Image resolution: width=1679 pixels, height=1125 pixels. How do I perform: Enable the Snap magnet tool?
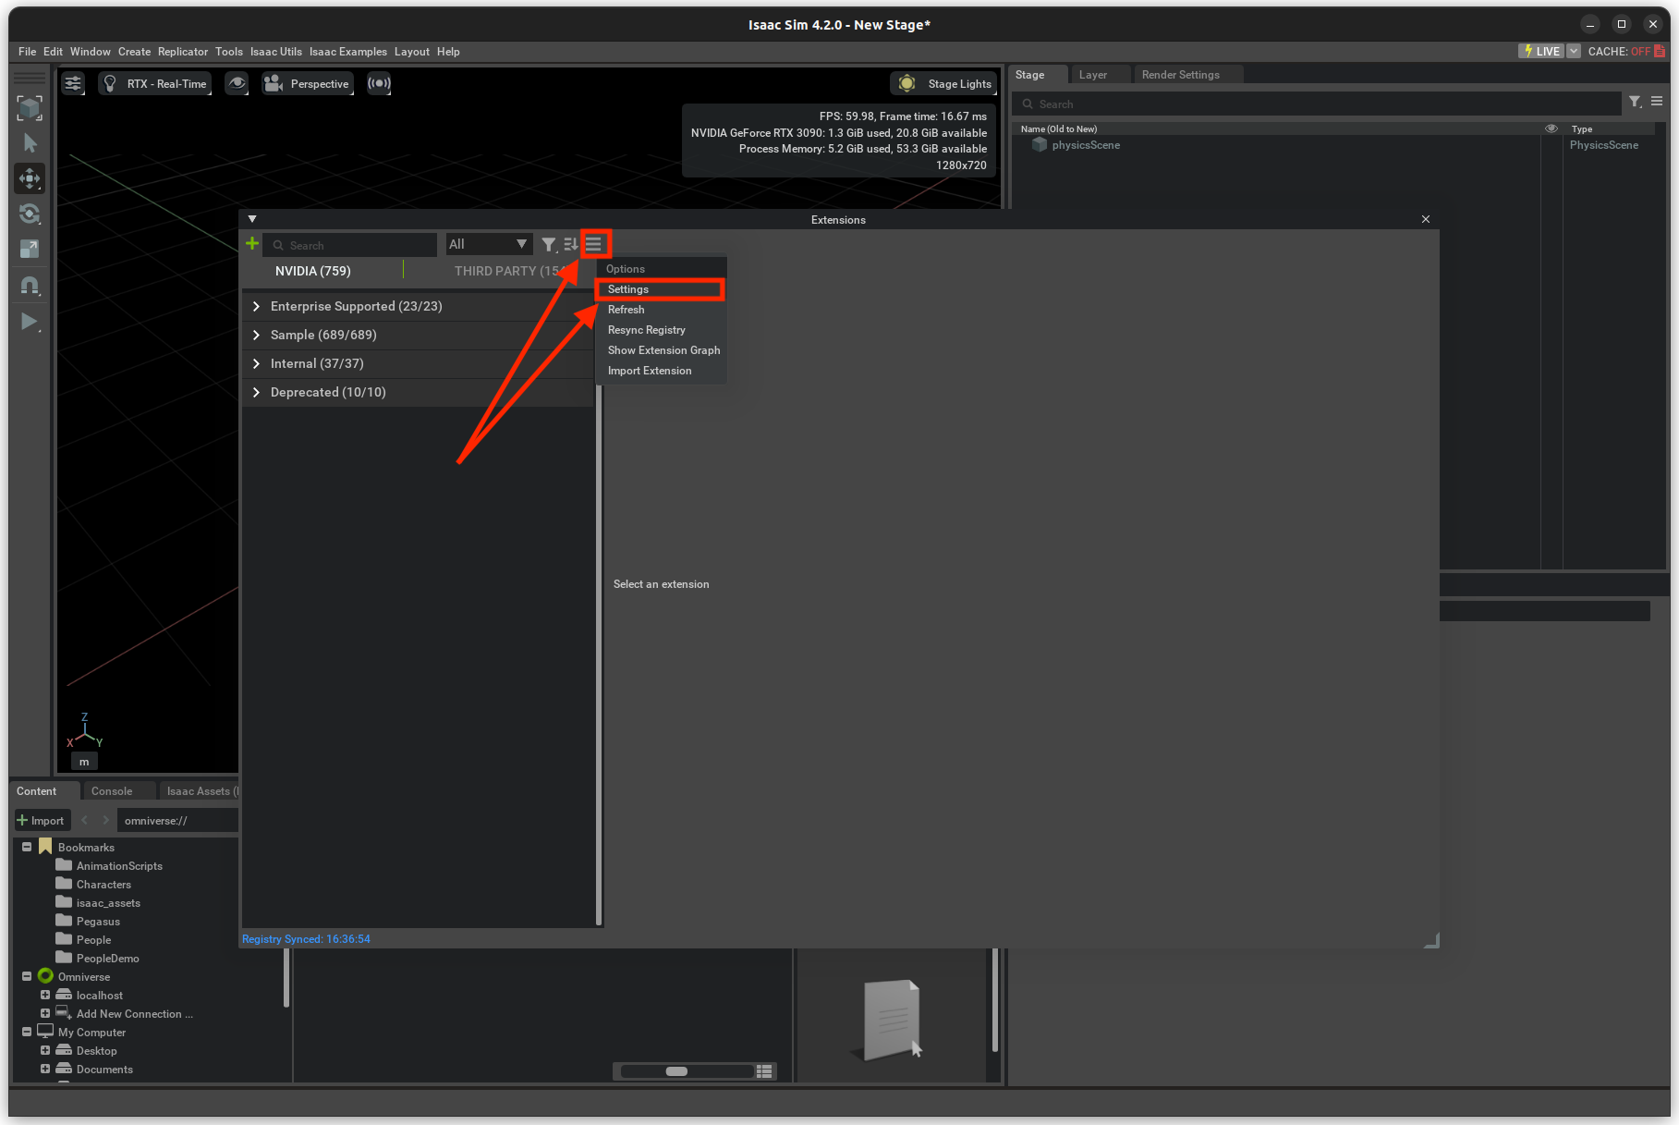pos(30,286)
